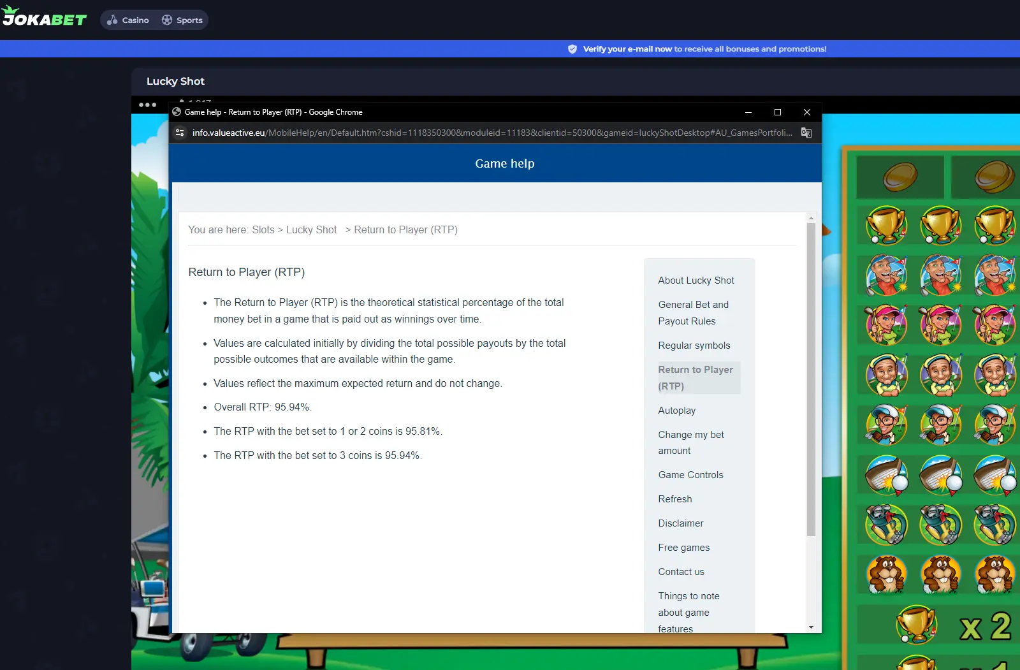Click the Casino cherries icon
Image resolution: width=1020 pixels, height=670 pixels.
pos(112,20)
